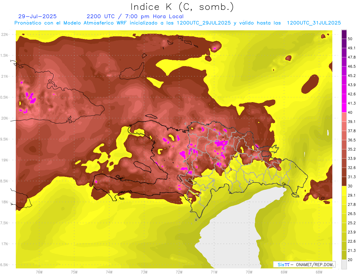Click the 71W longitude axis label
The image size is (358, 276).
click(214, 272)
